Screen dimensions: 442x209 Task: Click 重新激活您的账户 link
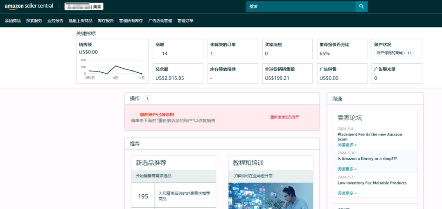[285, 117]
